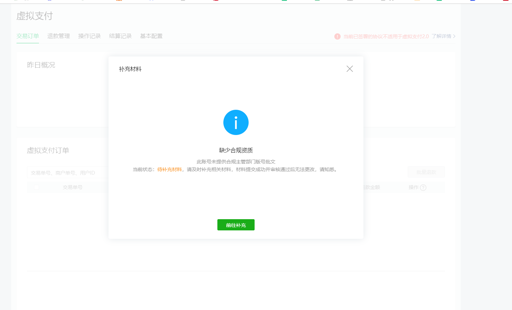Screen dimensions: 512x310
Task: Tick the select-all checkbox in table header
Action: [x=37, y=187]
